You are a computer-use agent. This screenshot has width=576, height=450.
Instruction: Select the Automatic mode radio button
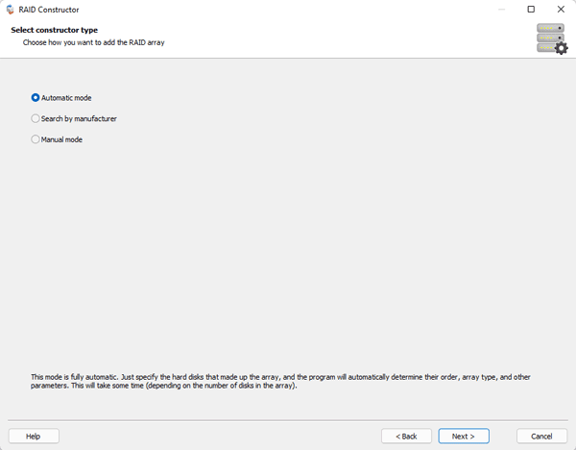[36, 98]
